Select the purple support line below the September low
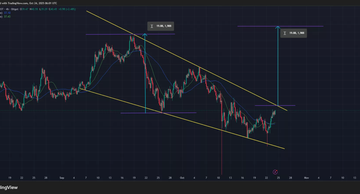This screenshot has width=360, height=194. coord(177,113)
